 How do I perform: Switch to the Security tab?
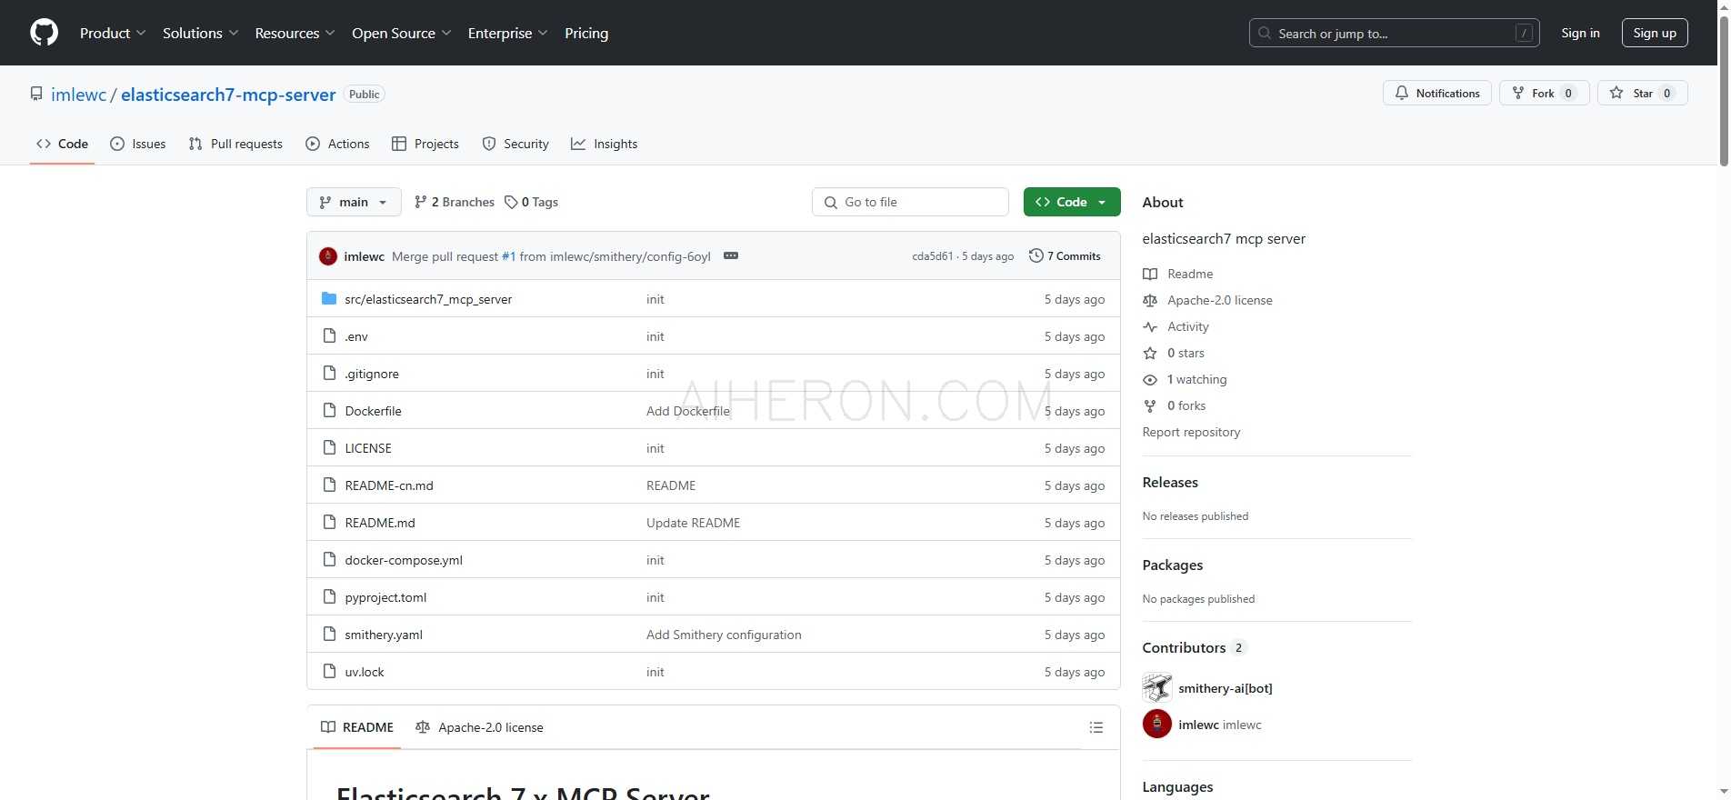[x=515, y=144]
